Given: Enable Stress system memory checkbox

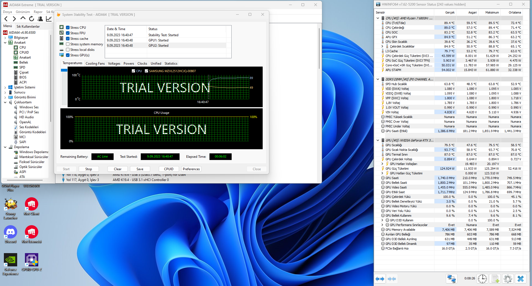Looking at the screenshot, I should [x=68, y=44].
